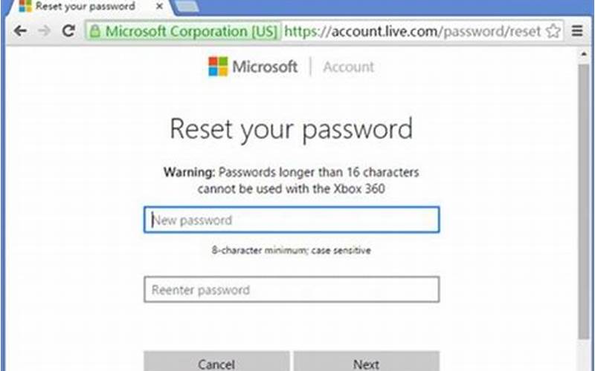
Task: Click the Account header link
Action: point(348,67)
